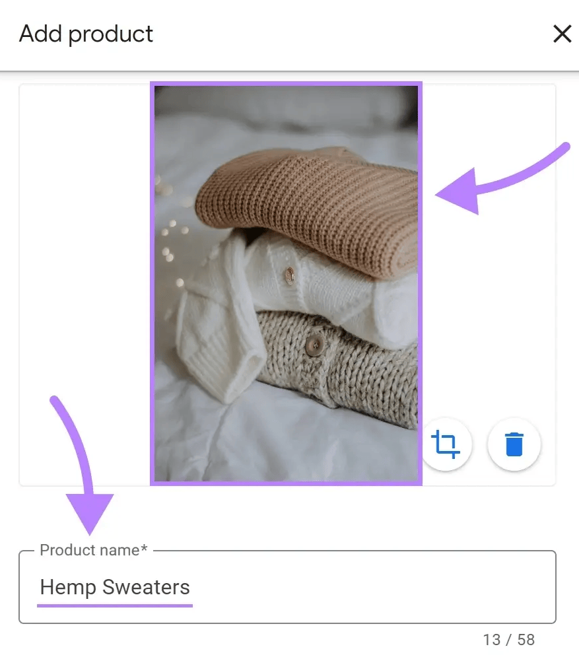Click the small button on white cardigan

289,276
